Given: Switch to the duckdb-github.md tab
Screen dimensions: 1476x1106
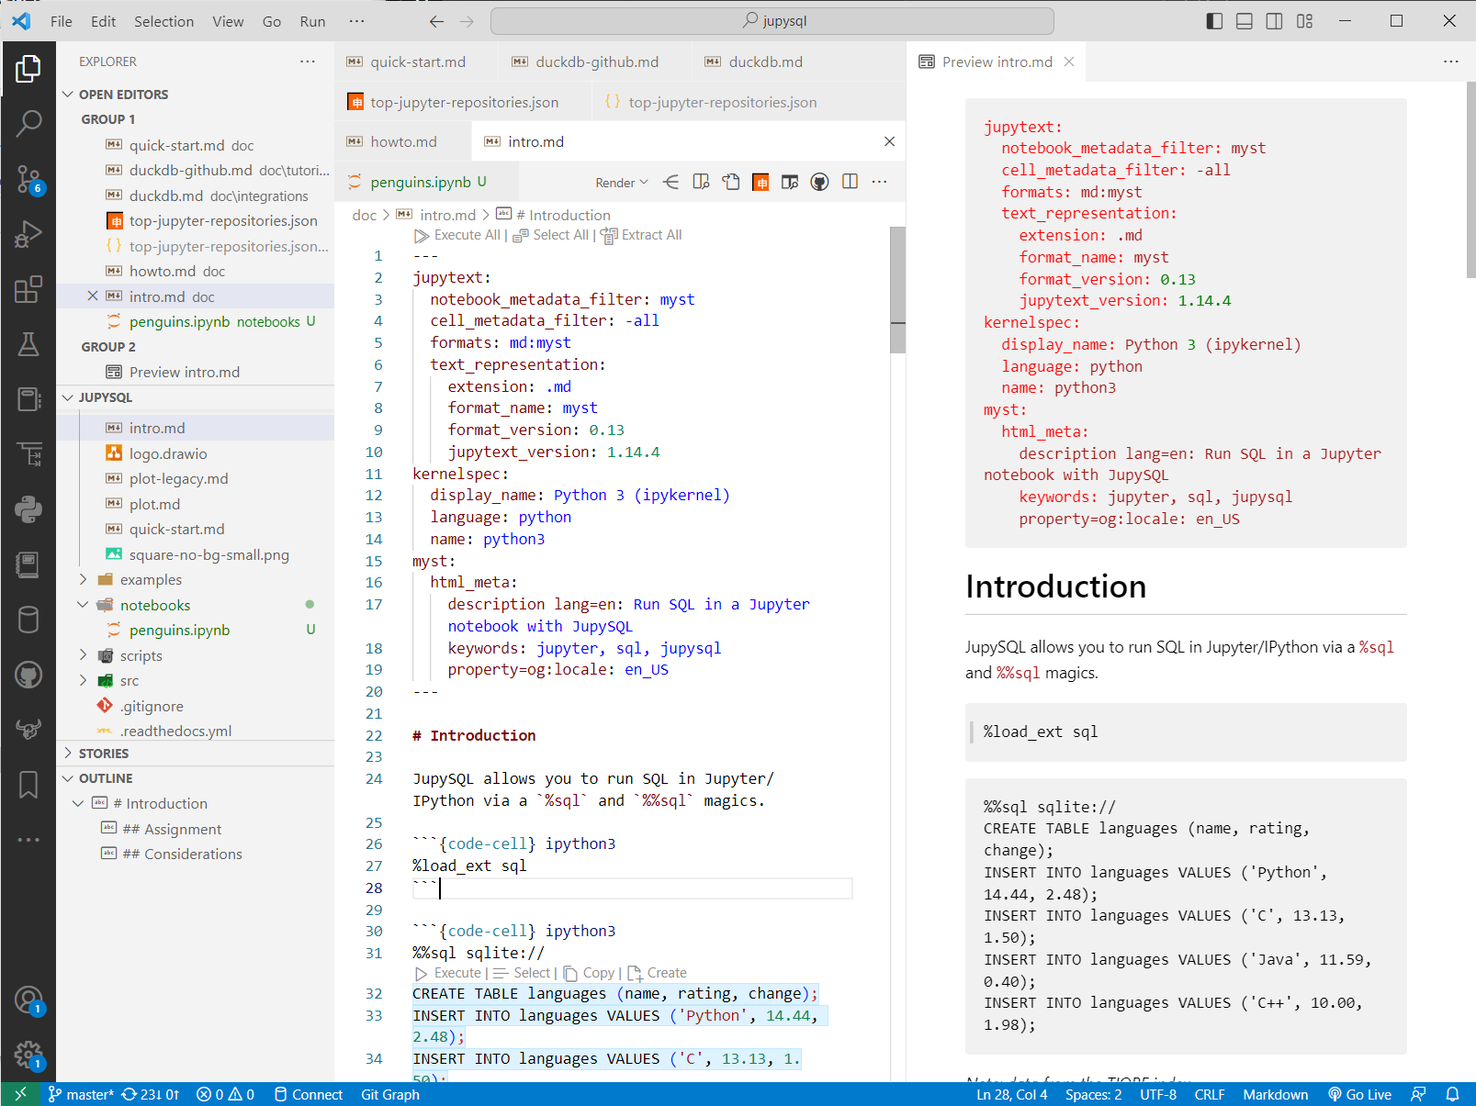Looking at the screenshot, I should [595, 61].
